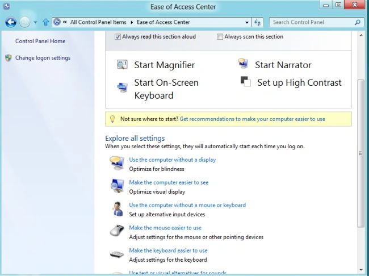Click the Ease of Access title bar icon

(7, 6)
